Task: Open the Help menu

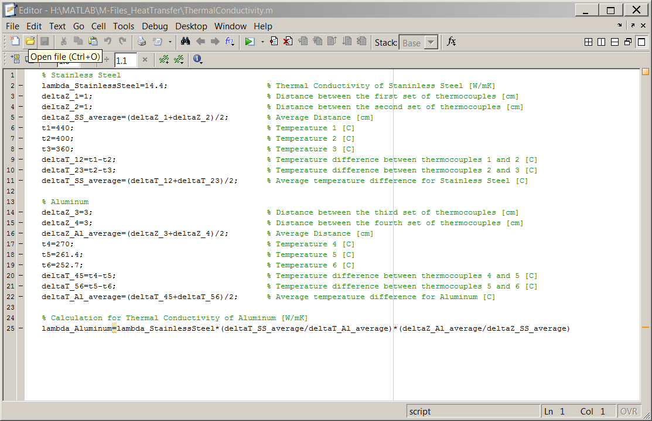Action: tap(263, 26)
